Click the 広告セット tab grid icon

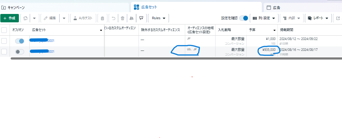(136, 7)
